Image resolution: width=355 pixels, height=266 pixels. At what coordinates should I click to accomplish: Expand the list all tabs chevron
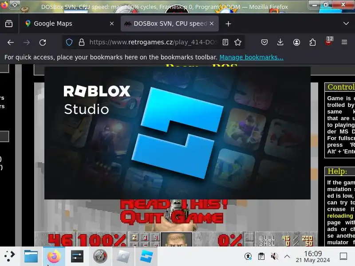point(346,23)
